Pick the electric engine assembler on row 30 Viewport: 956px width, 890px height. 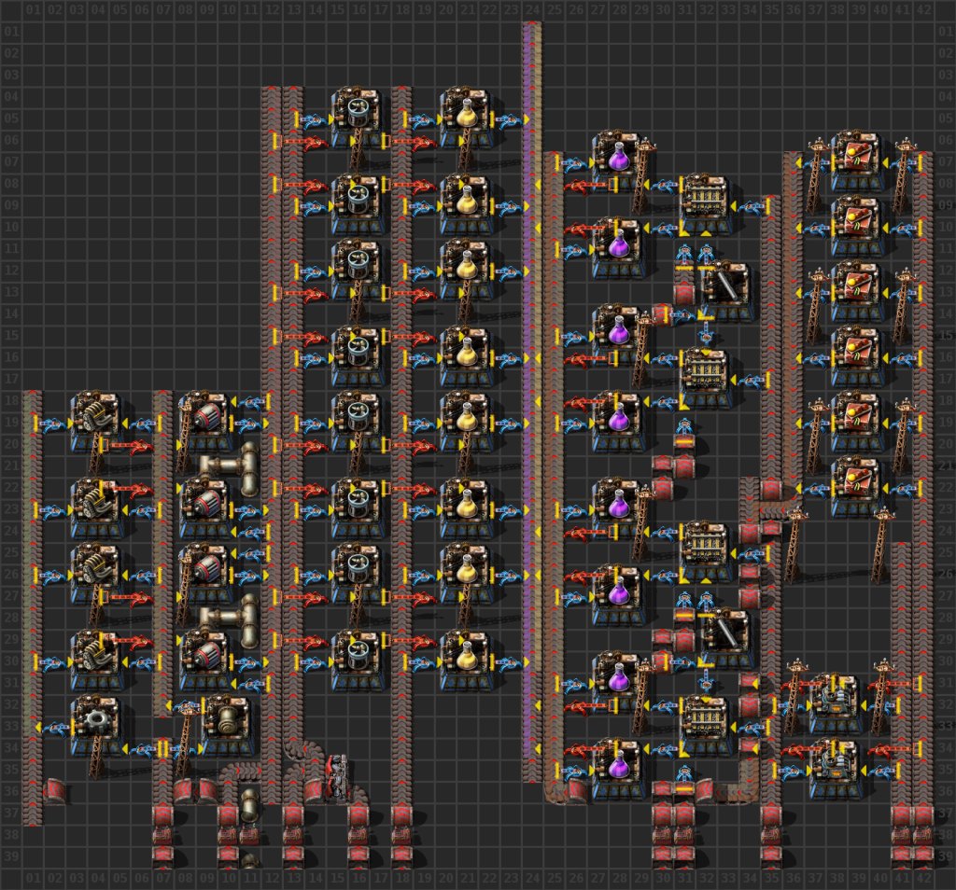coord(206,661)
